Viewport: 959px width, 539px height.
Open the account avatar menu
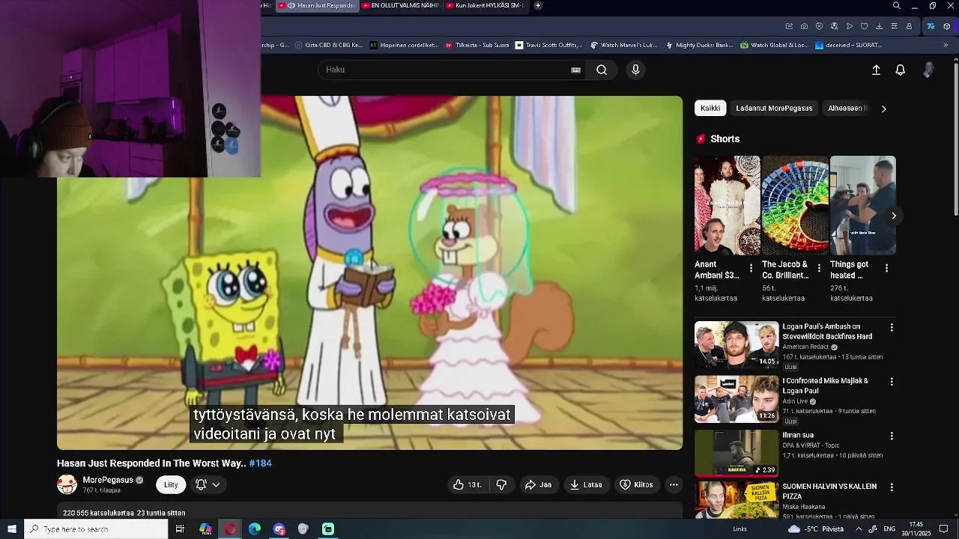[928, 70]
